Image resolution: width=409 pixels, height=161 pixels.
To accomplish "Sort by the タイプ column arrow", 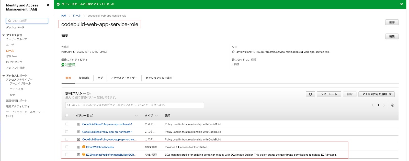I will 156,116.
